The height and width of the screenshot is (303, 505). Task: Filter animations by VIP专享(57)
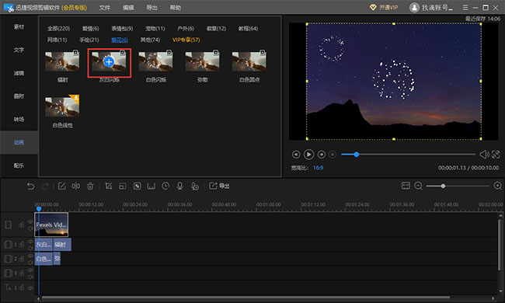click(186, 40)
